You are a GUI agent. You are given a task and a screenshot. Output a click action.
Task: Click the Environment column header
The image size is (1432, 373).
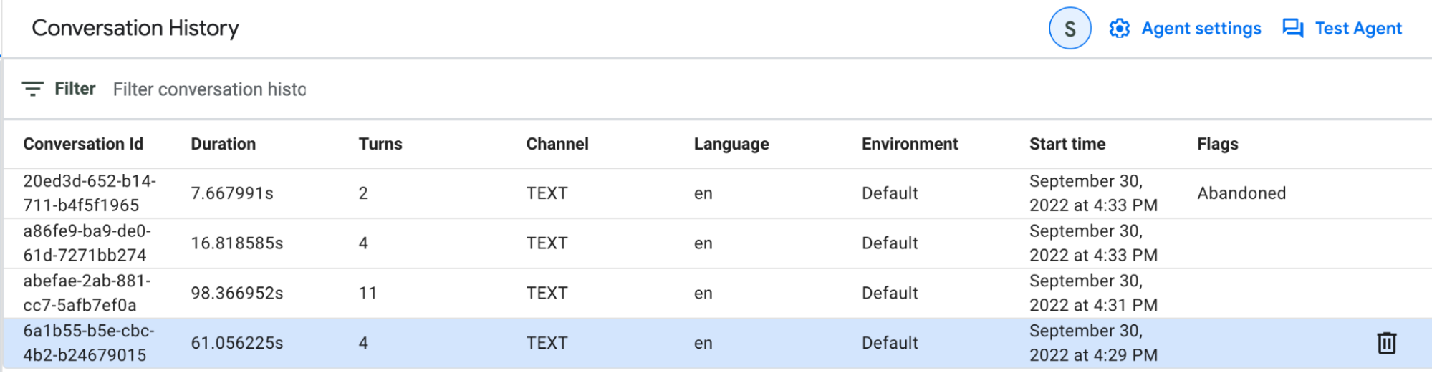point(910,144)
